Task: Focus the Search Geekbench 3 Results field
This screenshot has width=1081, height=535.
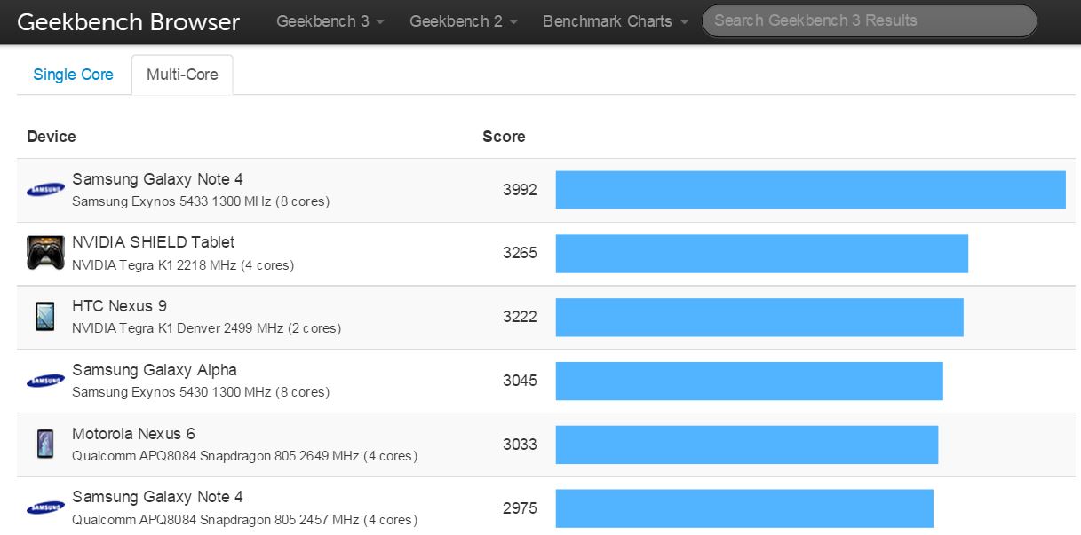Action: point(870,20)
